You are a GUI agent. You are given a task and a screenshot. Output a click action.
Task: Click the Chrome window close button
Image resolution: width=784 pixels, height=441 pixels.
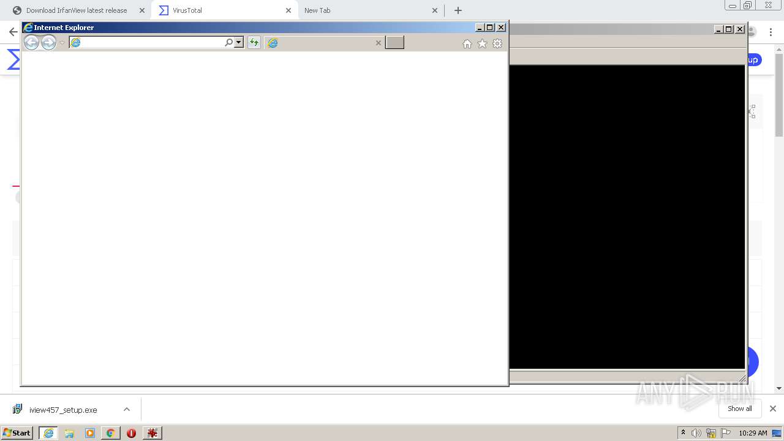coord(769,6)
